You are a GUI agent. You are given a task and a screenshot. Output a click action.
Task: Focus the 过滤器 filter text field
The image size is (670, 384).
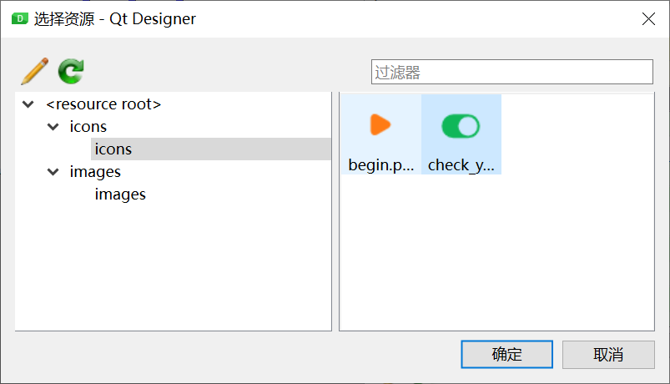coord(511,73)
